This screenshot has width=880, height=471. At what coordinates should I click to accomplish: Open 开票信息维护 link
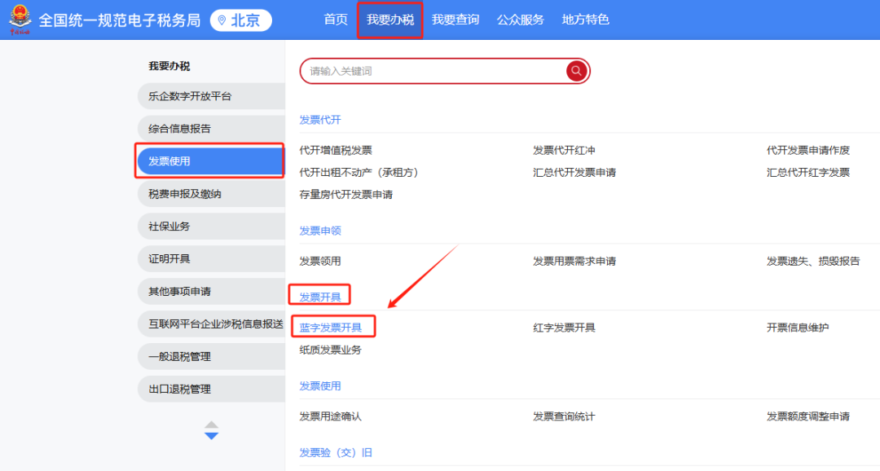pyautogui.click(x=797, y=328)
